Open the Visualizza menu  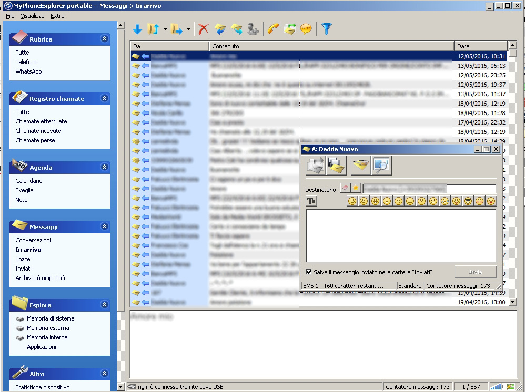(x=33, y=16)
